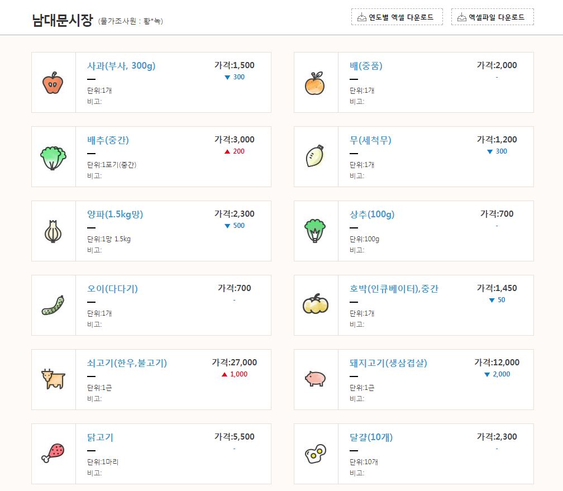
Task: Open the 달걀(10개) item link
Action: (x=371, y=437)
